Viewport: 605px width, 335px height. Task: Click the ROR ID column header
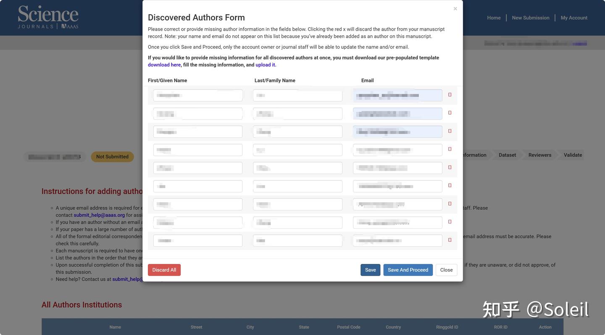501,327
